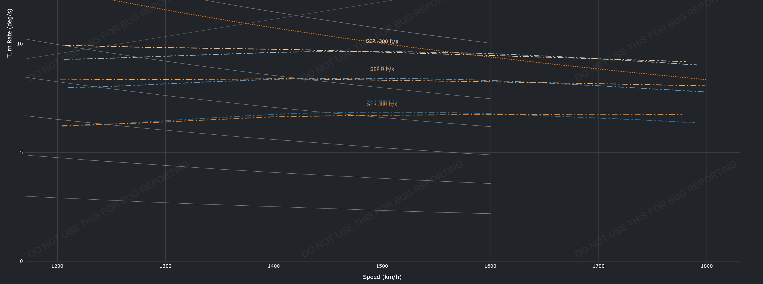Click the 1200 tick on the speed axis
The width and height of the screenshot is (763, 284).
[x=57, y=266]
